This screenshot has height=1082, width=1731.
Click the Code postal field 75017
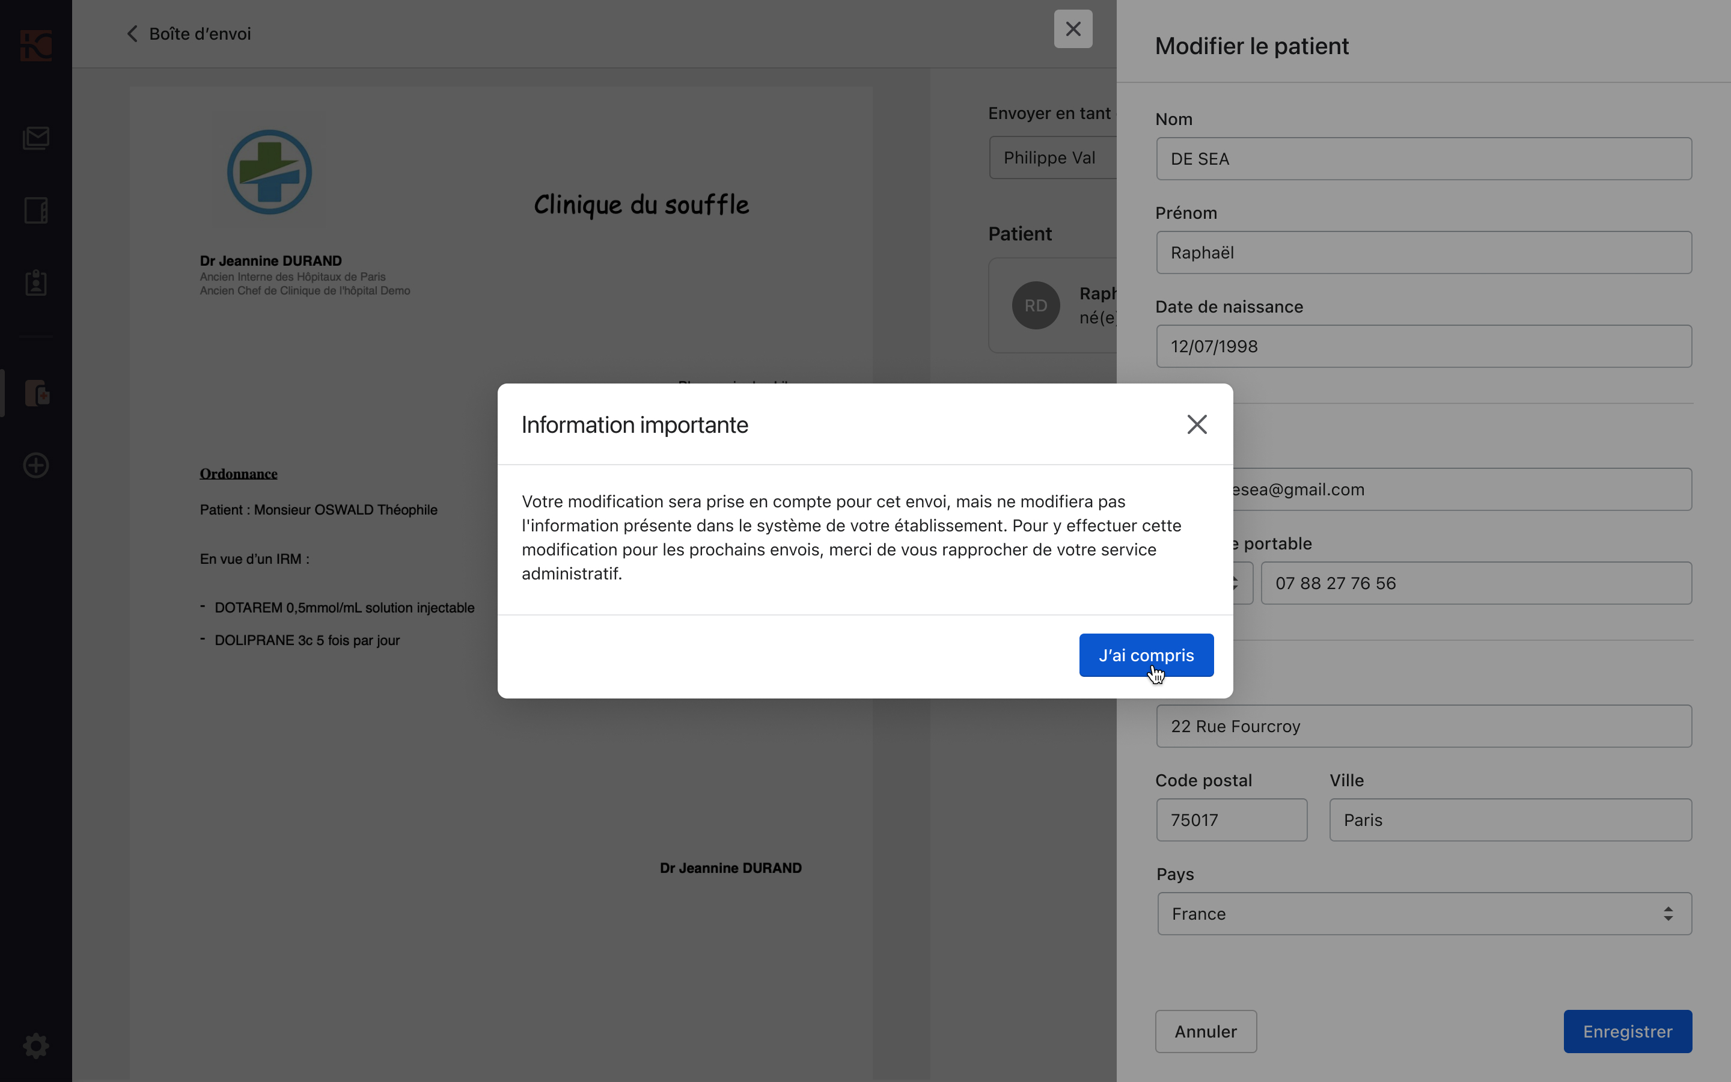click(1231, 819)
